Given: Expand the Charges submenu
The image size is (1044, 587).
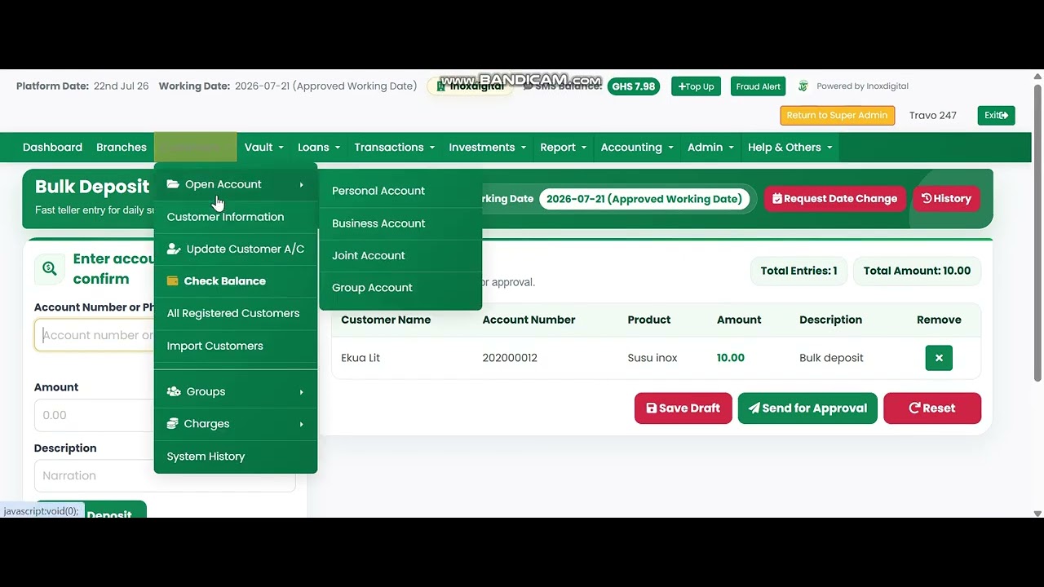Looking at the screenshot, I should (x=235, y=424).
